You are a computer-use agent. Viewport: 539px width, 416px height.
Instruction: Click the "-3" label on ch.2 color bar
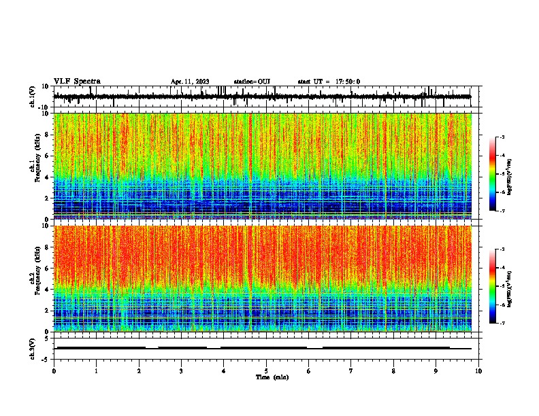coord(502,249)
